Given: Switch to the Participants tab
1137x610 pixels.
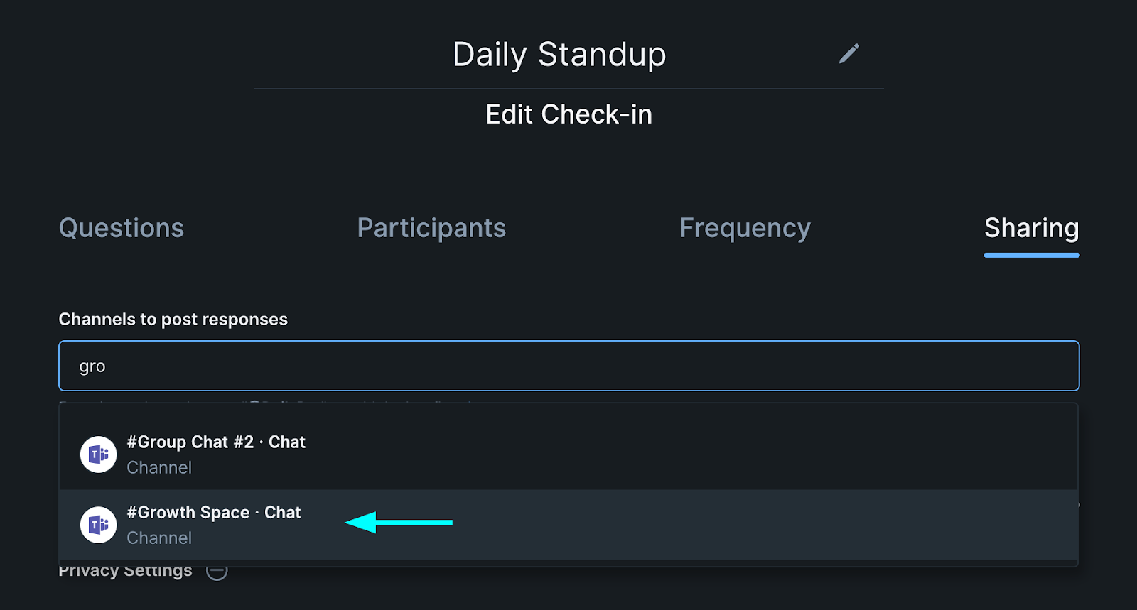Looking at the screenshot, I should pyautogui.click(x=431, y=228).
